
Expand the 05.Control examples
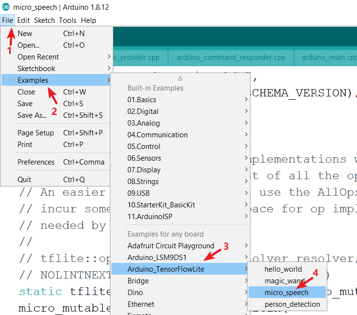(180, 147)
